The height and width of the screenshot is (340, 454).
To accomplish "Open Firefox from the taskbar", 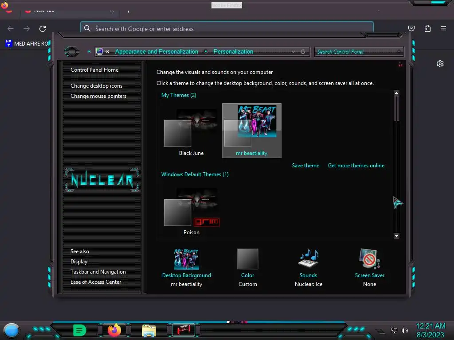I will [114, 330].
